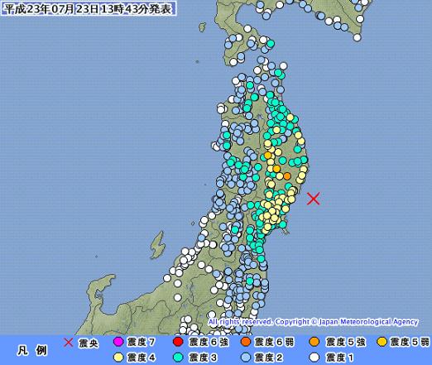This screenshot has width=432, height=365.
Task: Click the 平成23年07月23日 announcement timestamp
Action: point(89,9)
